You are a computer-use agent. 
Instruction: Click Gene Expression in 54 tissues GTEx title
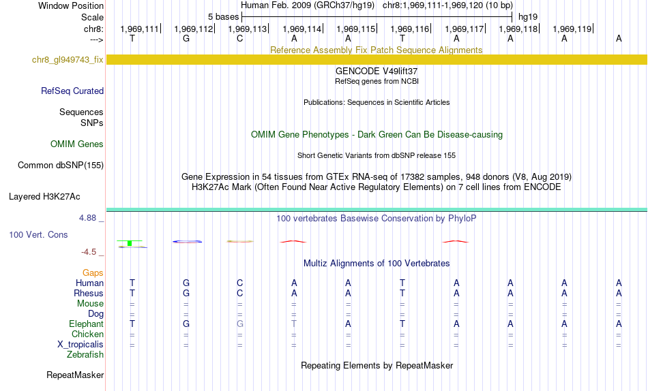point(377,176)
